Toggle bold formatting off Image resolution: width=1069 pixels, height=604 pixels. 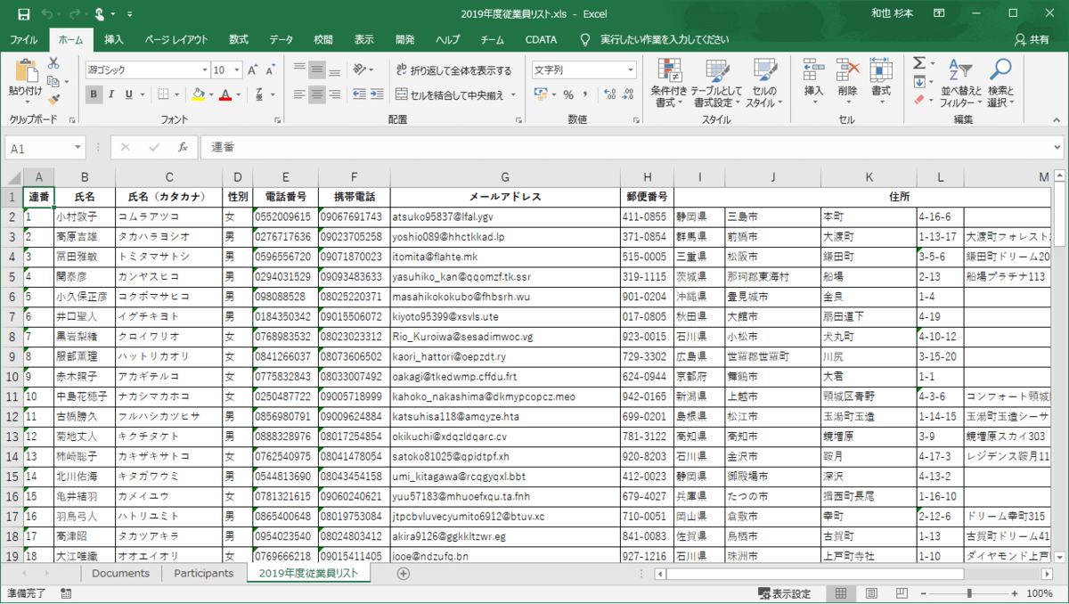94,94
